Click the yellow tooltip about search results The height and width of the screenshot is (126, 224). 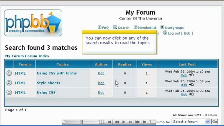pos(119,42)
